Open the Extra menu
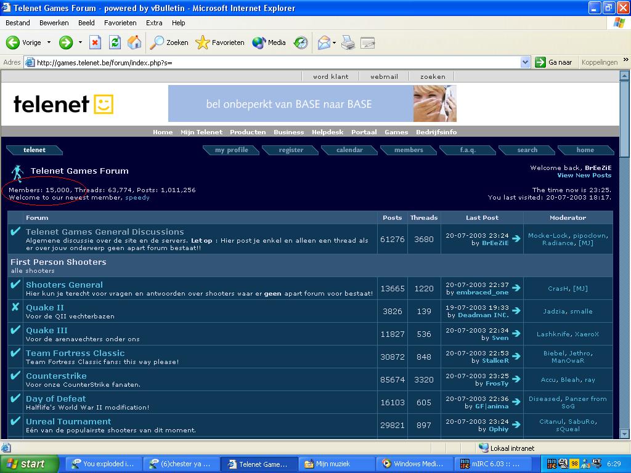This screenshot has height=473, width=631. (x=153, y=23)
